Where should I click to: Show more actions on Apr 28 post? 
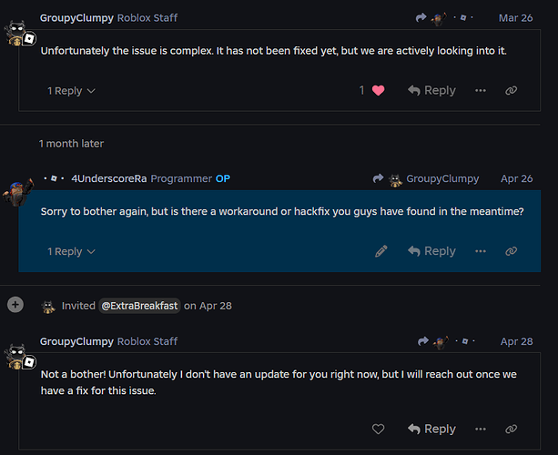[x=481, y=429]
